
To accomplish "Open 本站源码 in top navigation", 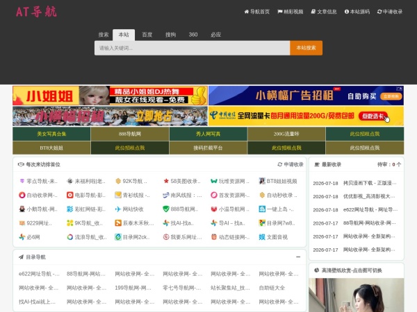I will pyautogui.click(x=357, y=12).
